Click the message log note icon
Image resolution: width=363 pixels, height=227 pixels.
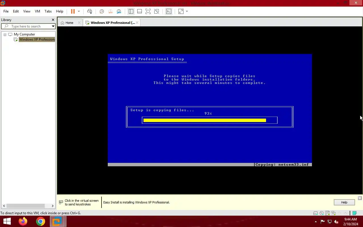[x=354, y=213]
